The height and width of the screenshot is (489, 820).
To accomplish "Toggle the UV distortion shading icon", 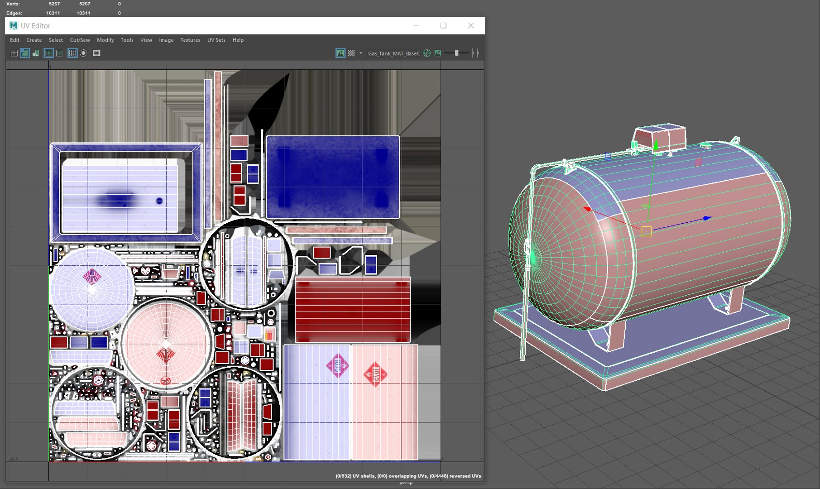I will pos(36,53).
